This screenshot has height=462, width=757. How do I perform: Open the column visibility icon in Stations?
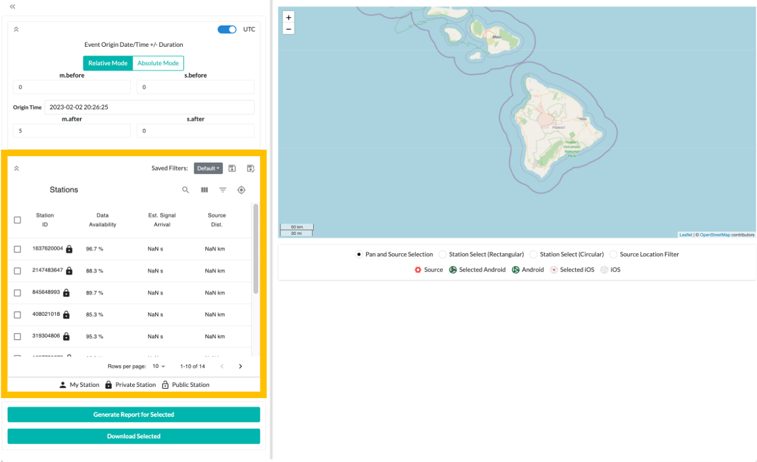click(x=204, y=190)
